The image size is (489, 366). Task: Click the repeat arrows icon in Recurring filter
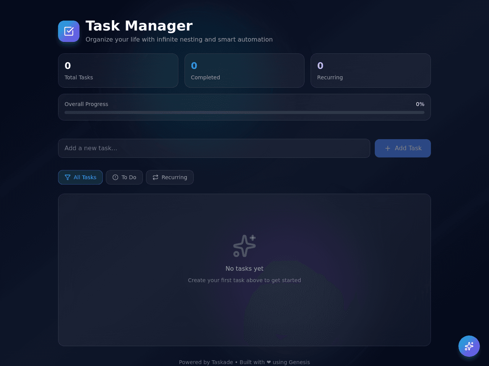click(155, 177)
